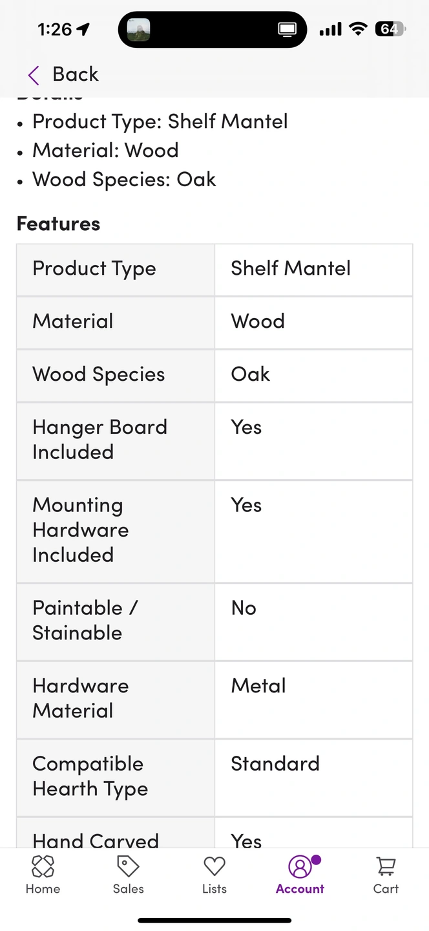Image resolution: width=429 pixels, height=931 pixels.
Task: Open the Sales tag icon
Action: 128,866
